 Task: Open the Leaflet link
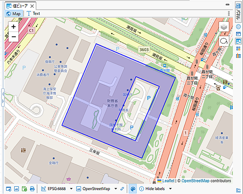pos(168,181)
